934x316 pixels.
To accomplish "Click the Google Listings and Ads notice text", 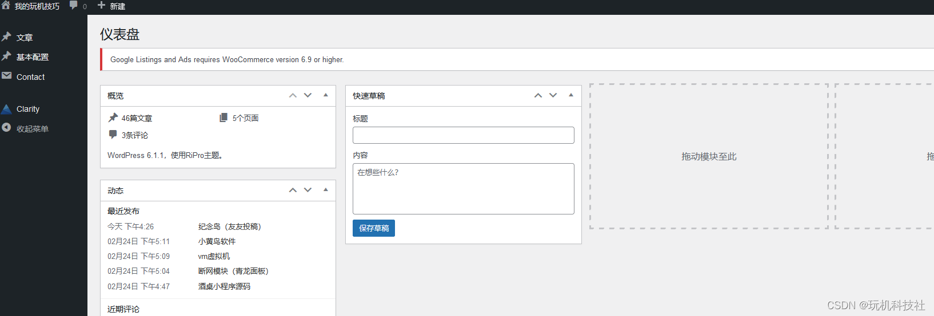I will [x=227, y=59].
